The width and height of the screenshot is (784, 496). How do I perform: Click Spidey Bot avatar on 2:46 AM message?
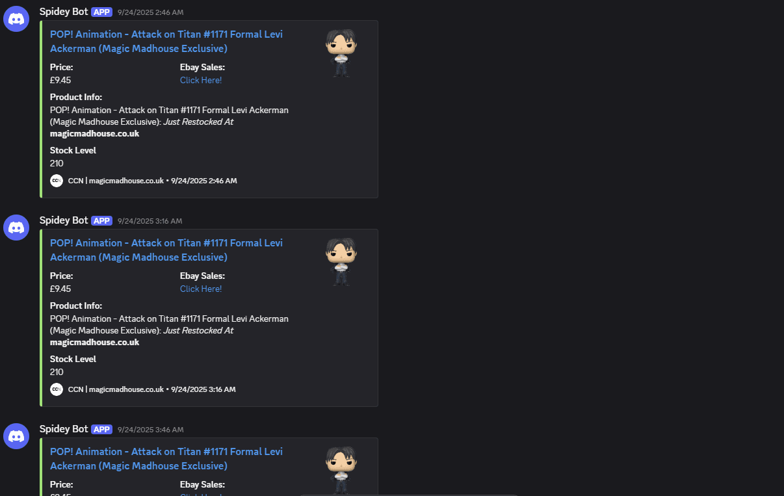click(x=16, y=19)
